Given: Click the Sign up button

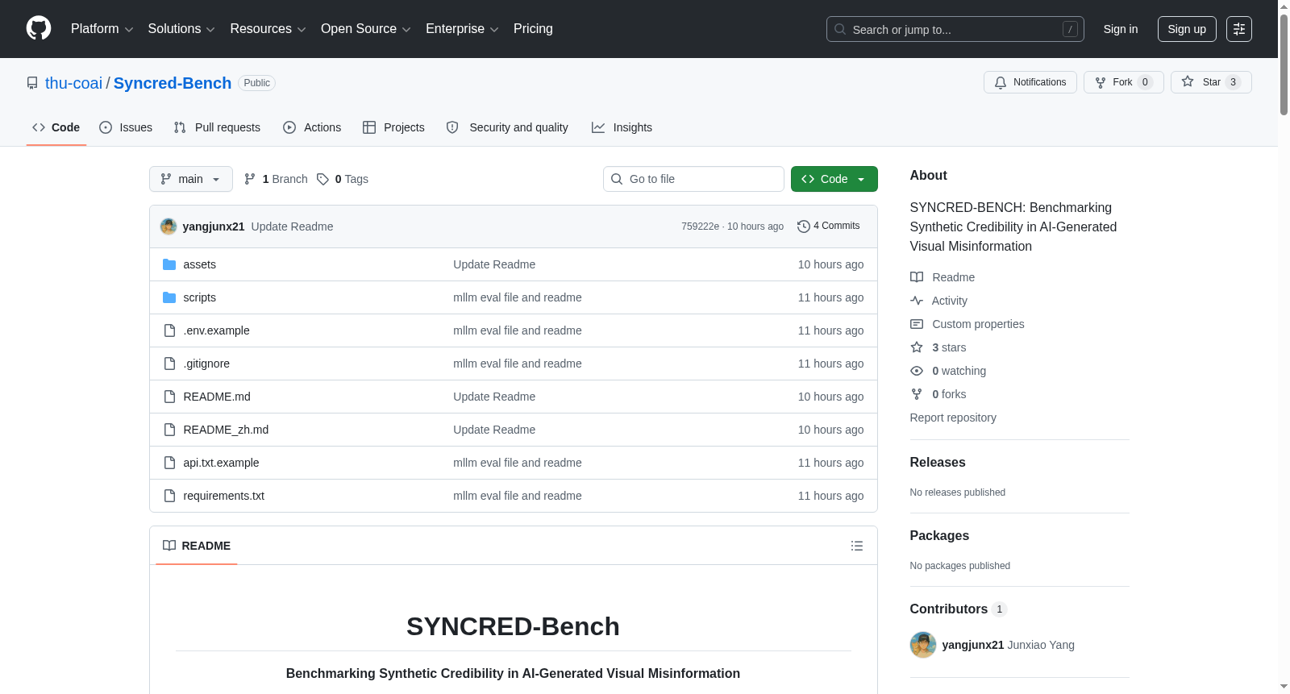Looking at the screenshot, I should click(1187, 29).
